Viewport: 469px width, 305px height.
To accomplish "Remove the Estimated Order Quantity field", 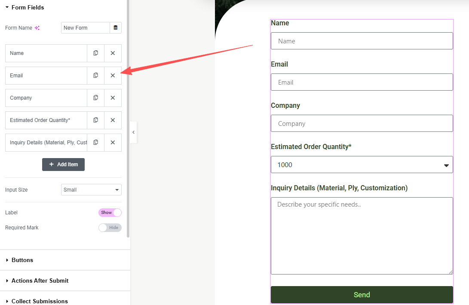I will pos(113,120).
